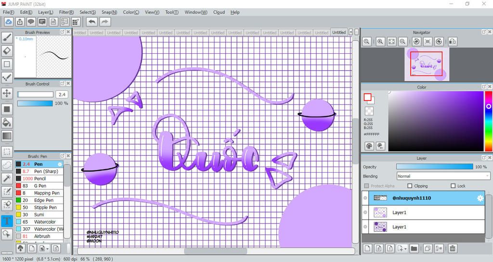Click the Undo arrow in toolbar
This screenshot has height=262, width=493.
tap(92, 22)
